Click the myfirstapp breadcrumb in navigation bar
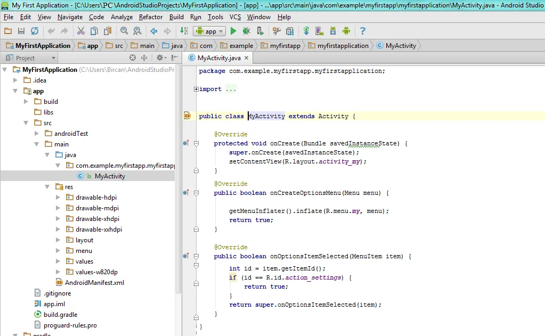Screen dimensions: 545x336 (x=284, y=46)
